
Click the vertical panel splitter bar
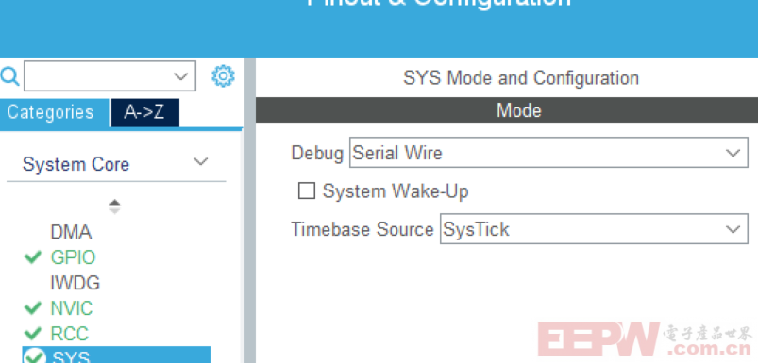tap(250, 210)
